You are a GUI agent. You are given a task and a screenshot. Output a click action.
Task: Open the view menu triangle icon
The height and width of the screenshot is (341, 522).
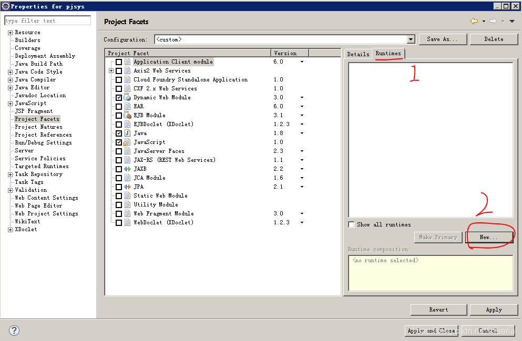(512, 22)
